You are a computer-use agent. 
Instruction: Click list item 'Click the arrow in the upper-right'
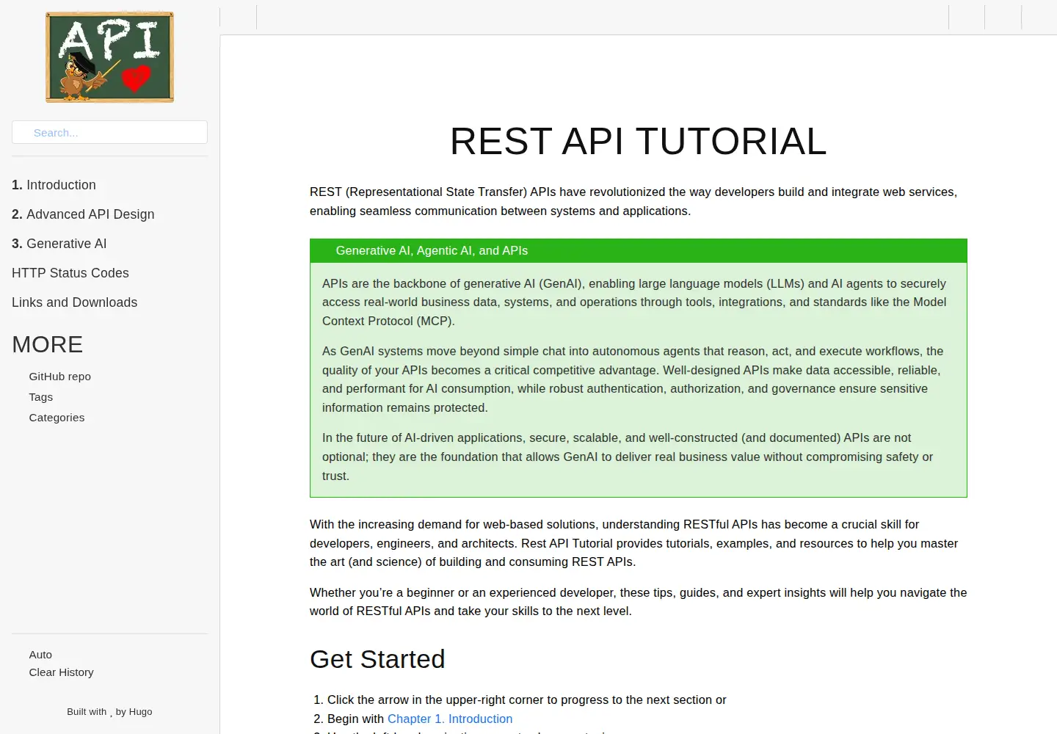[526, 700]
